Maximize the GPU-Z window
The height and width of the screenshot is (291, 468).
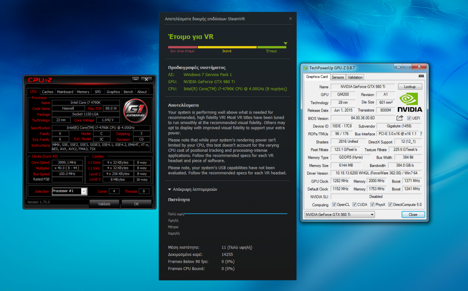pyautogui.click(x=408, y=67)
